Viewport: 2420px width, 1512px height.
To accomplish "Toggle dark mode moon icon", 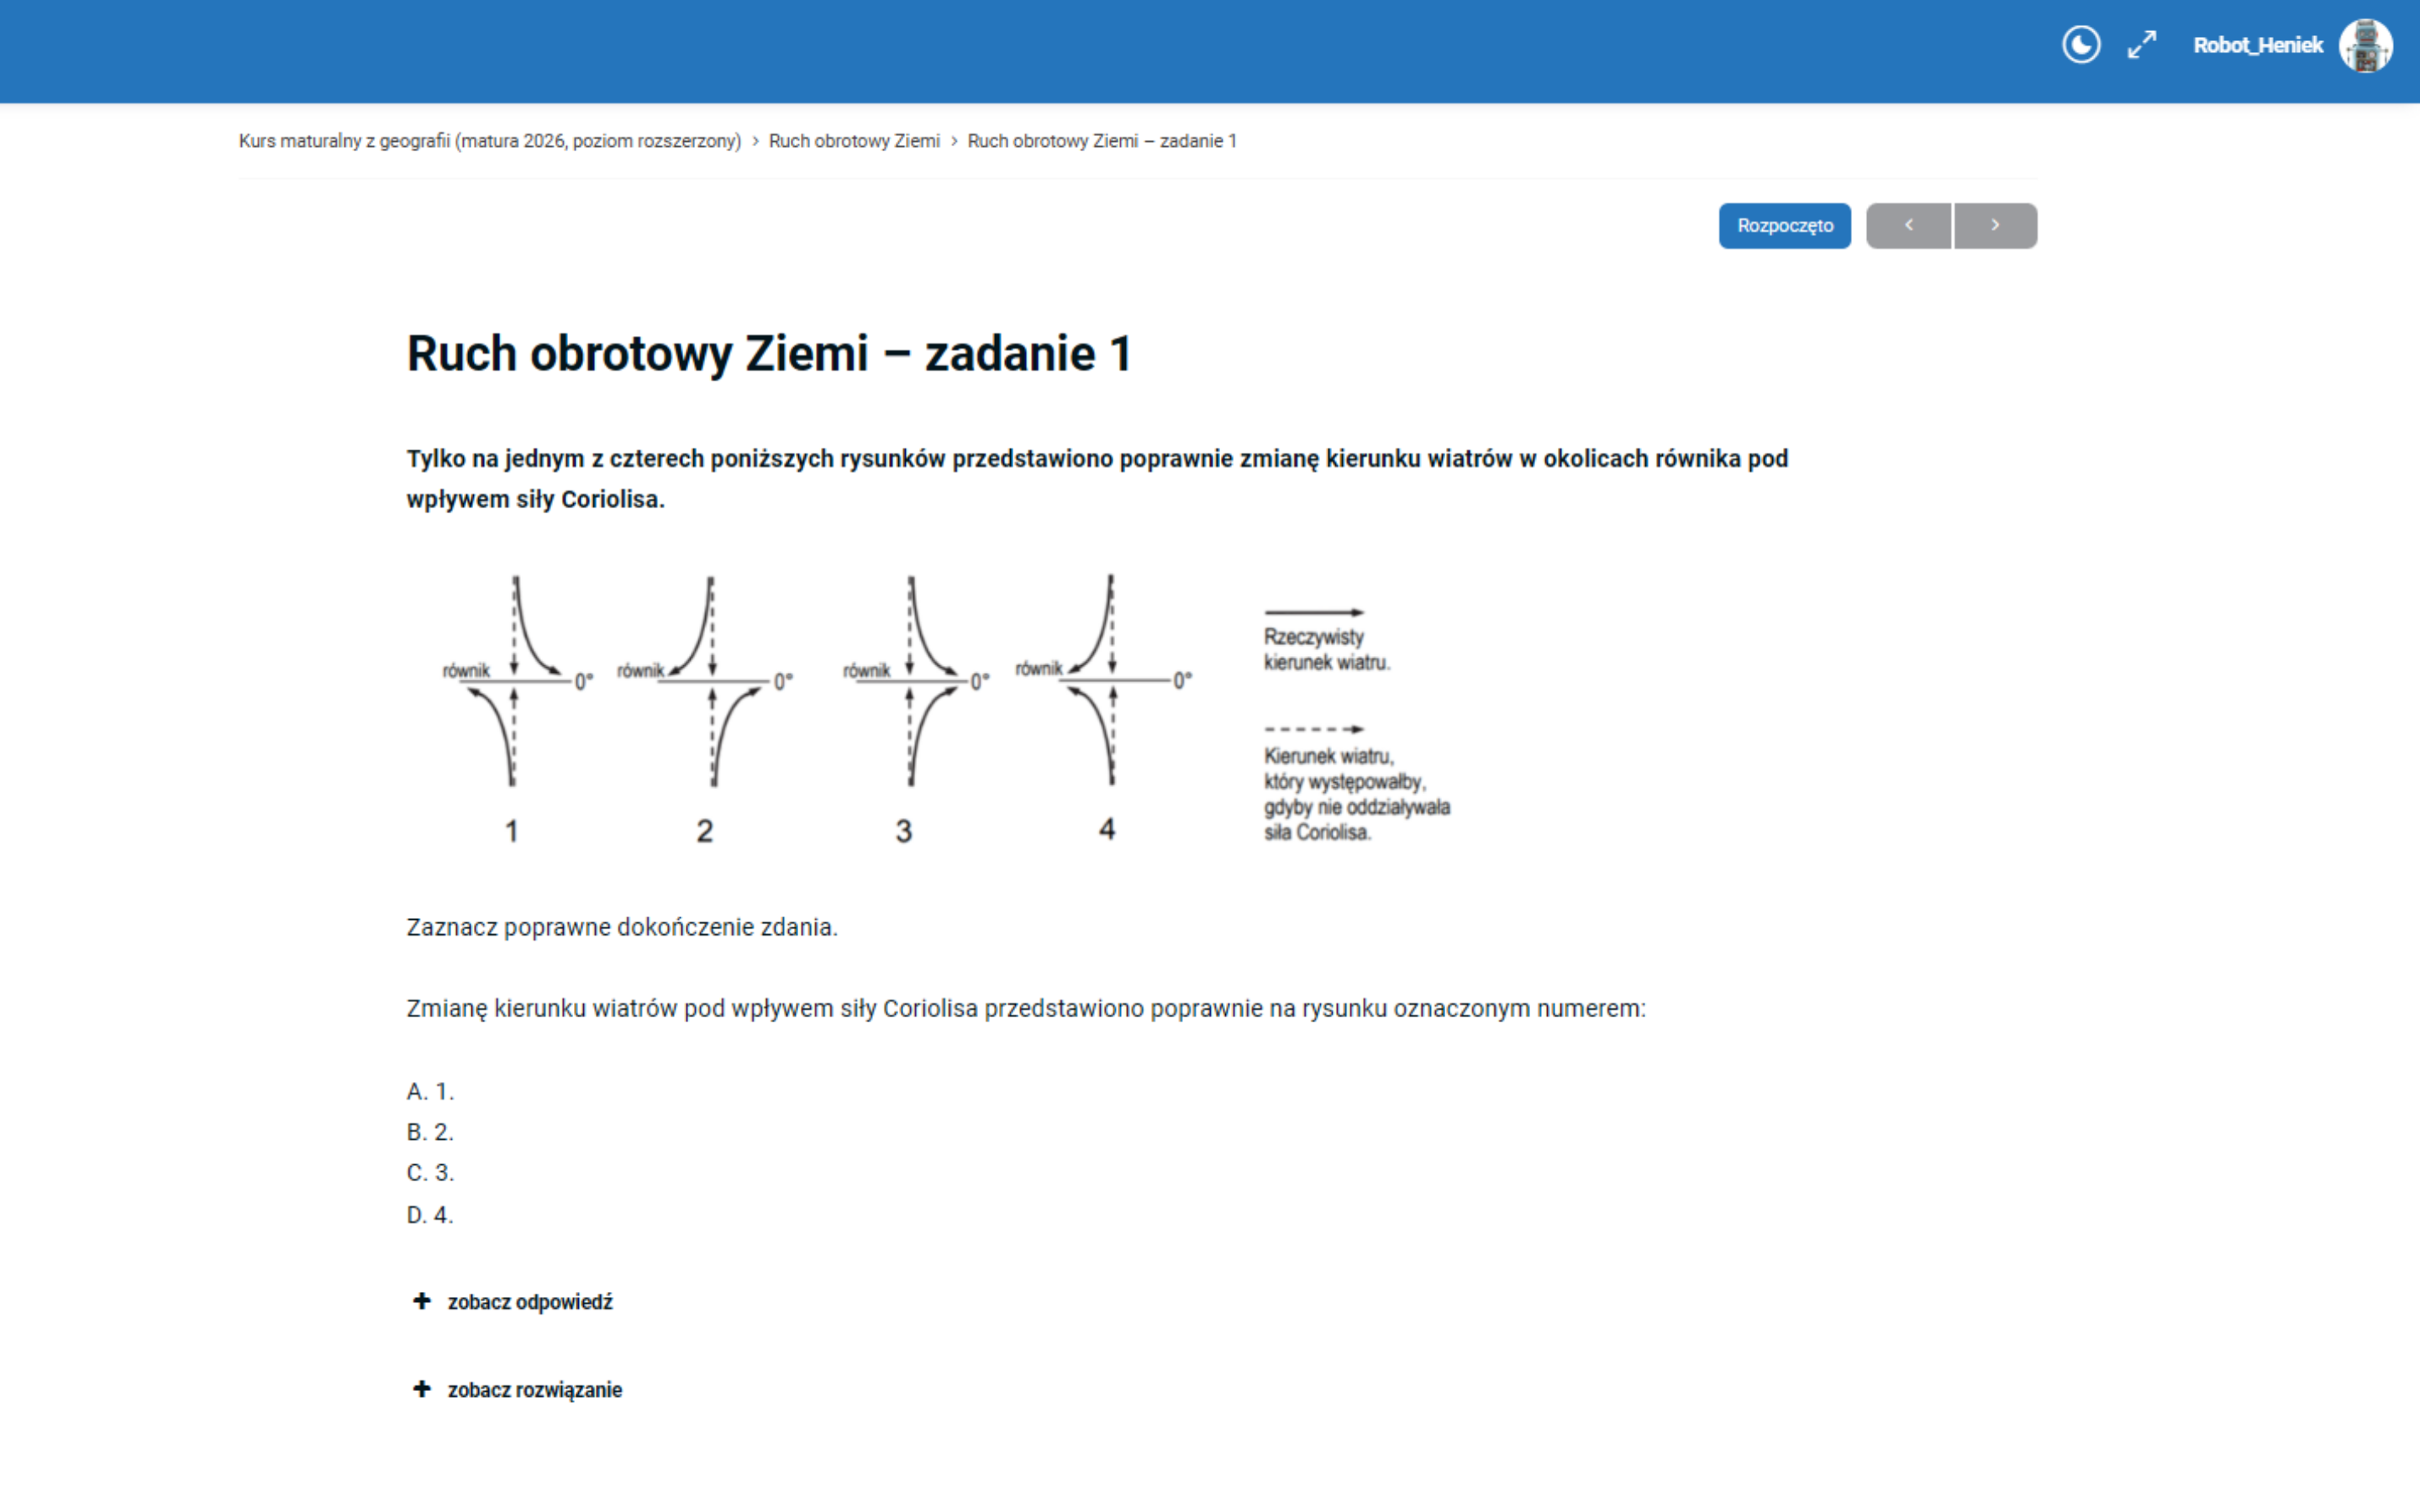I will pyautogui.click(x=2081, y=45).
